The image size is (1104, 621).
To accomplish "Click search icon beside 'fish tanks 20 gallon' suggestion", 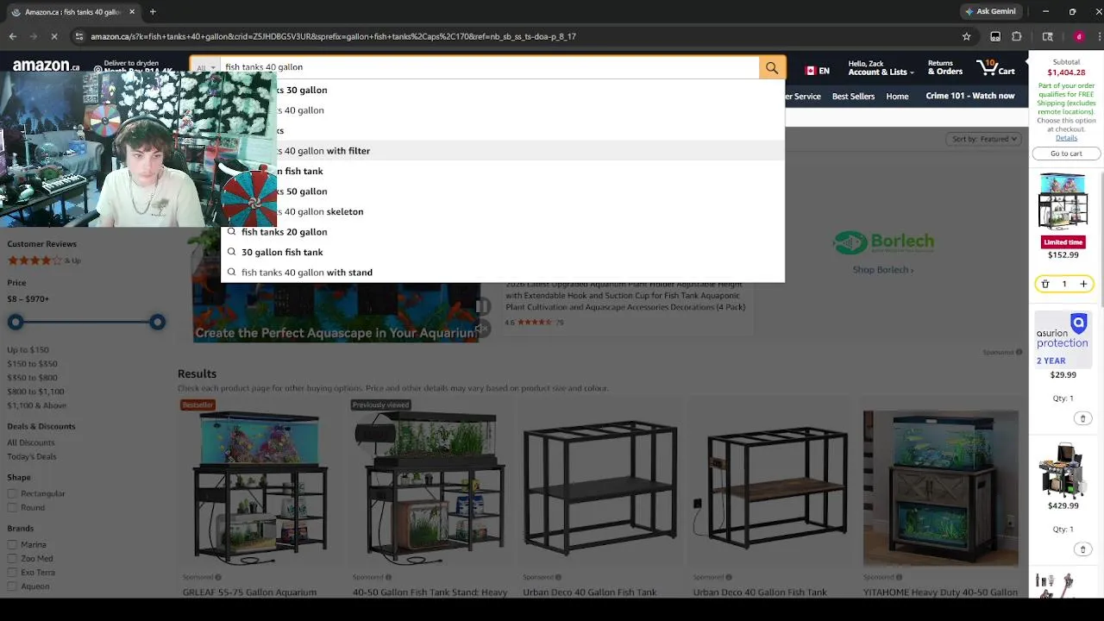I will (231, 232).
